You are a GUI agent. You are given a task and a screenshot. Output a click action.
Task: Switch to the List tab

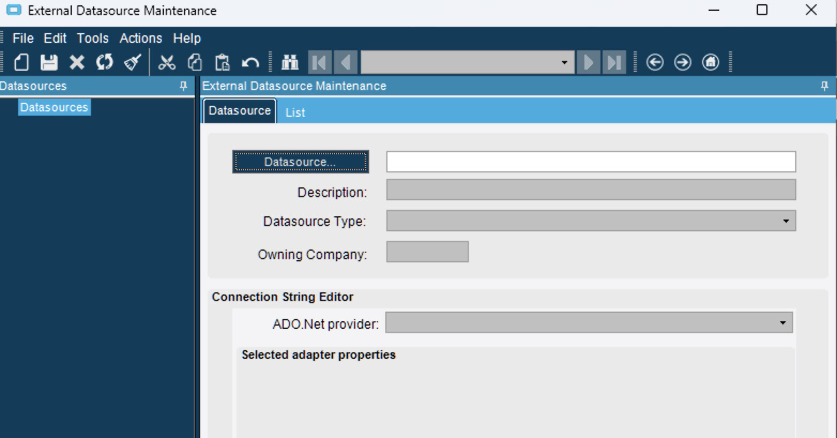click(295, 112)
